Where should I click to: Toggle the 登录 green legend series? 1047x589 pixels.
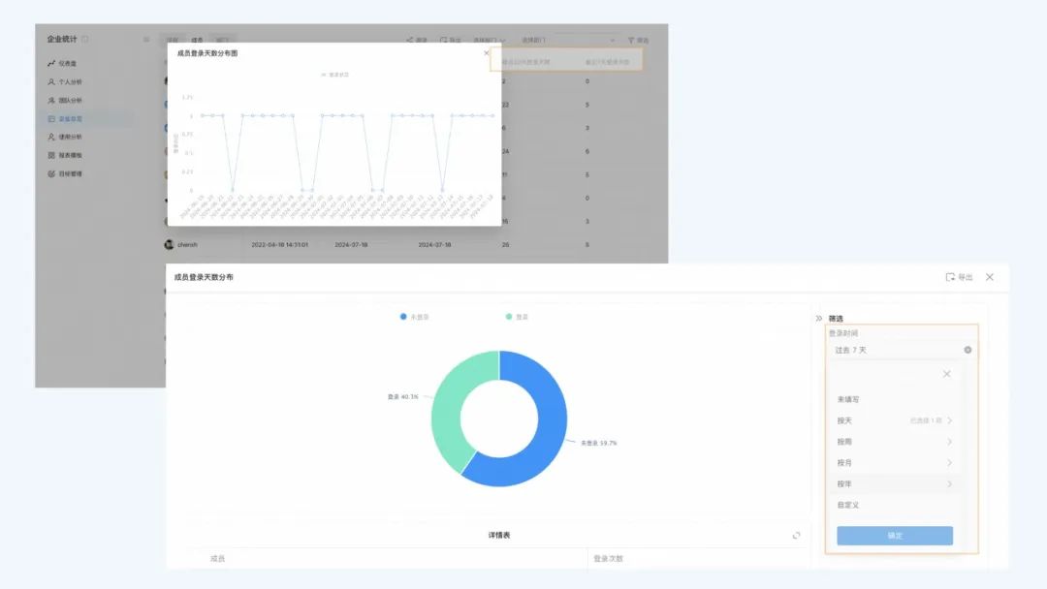[x=517, y=317]
